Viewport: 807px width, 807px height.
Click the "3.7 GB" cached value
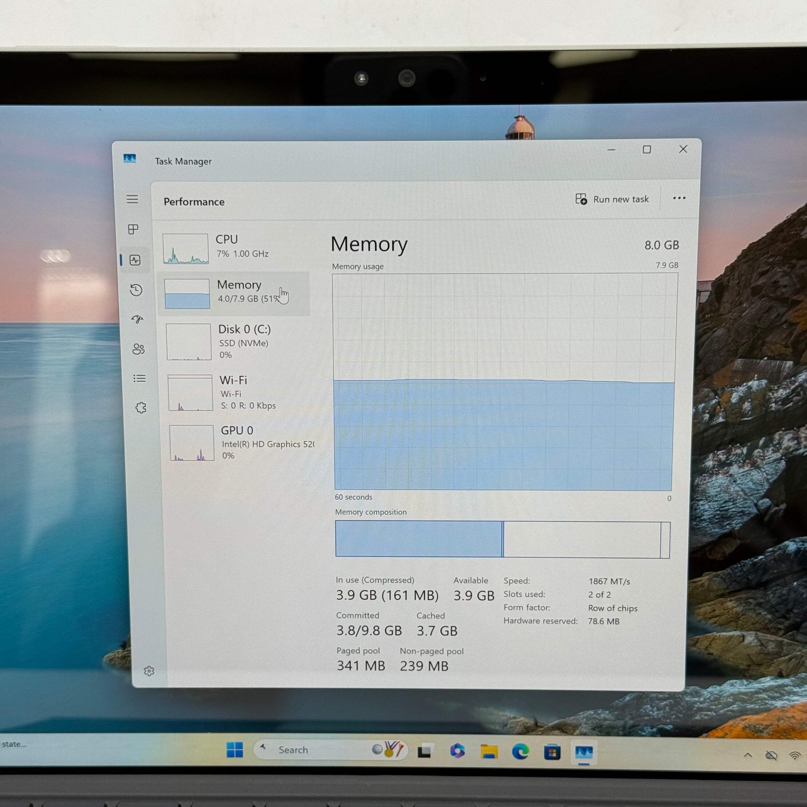(437, 631)
